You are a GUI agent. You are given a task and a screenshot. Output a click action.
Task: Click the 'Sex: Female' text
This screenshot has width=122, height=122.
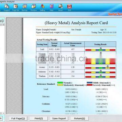click(76, 30)
